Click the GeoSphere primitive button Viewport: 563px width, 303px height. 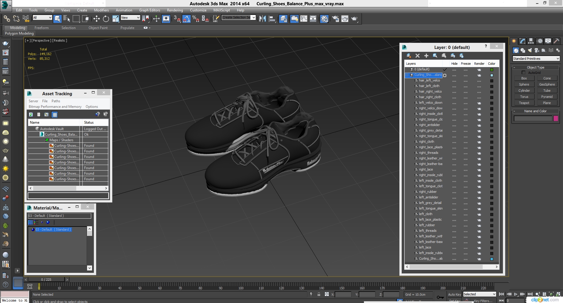pyautogui.click(x=547, y=84)
